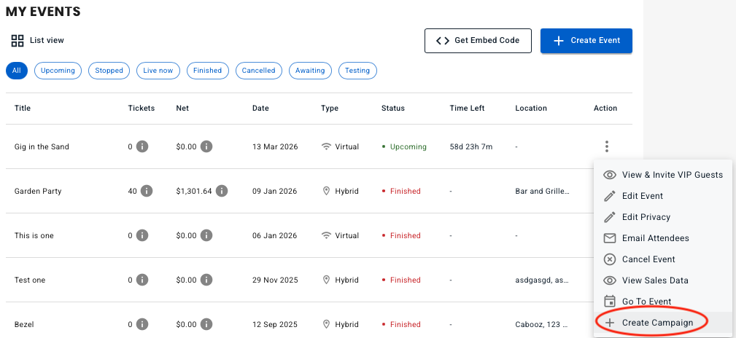
Task: Filter events by Live now
Action: [158, 71]
